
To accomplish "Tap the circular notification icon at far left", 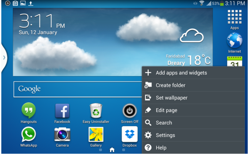I will pos(8,3).
